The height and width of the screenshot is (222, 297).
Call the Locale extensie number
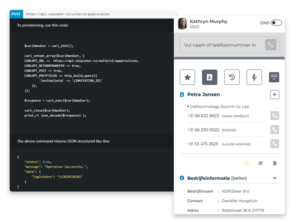(x=274, y=144)
